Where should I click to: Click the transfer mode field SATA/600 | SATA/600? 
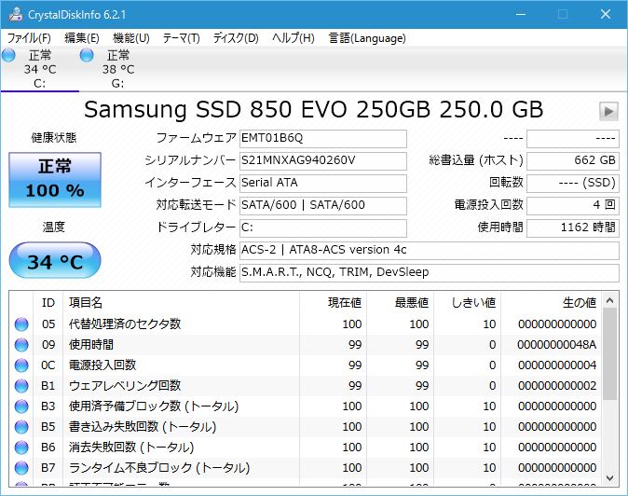[322, 205]
